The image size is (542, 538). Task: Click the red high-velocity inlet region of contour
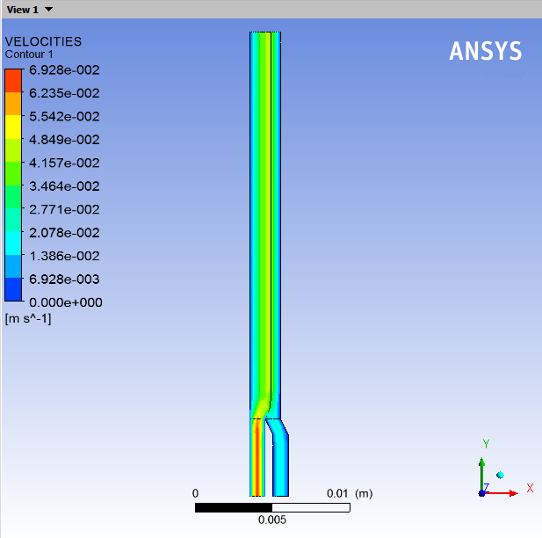pos(257,460)
